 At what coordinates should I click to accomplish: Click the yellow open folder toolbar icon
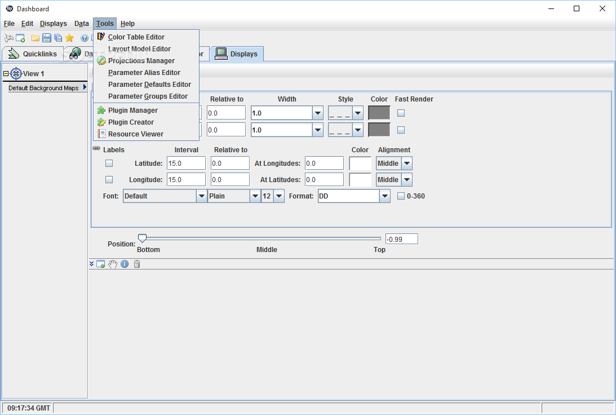point(36,38)
